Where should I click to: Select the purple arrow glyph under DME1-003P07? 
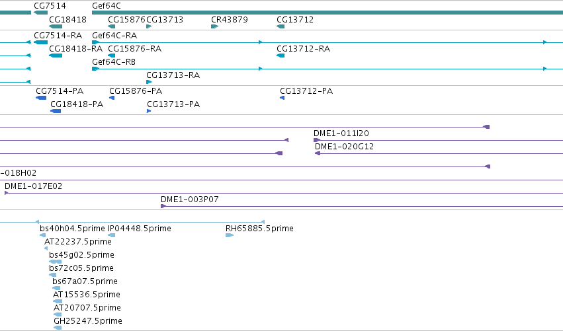coord(163,206)
